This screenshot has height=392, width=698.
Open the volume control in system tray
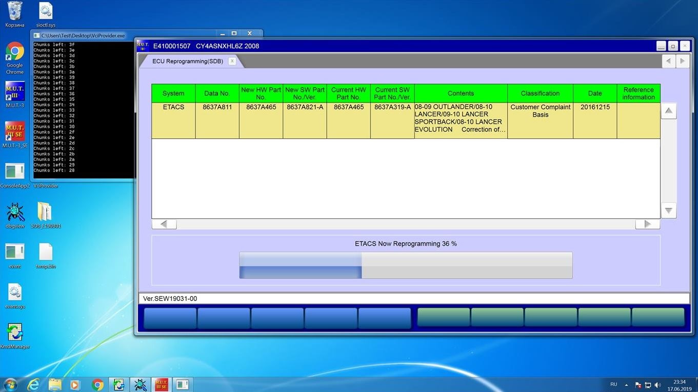658,385
